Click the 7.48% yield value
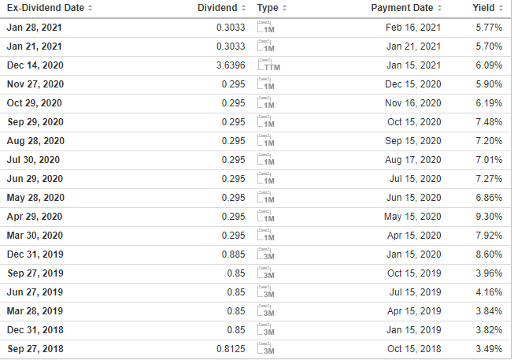This screenshot has width=514, height=364. [x=489, y=122]
